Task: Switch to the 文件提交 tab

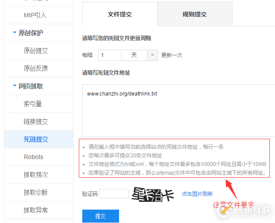Action: click(120, 14)
